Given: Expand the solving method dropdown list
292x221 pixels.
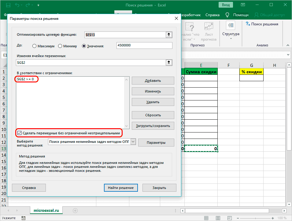Looking at the screenshot, I should [x=133, y=142].
